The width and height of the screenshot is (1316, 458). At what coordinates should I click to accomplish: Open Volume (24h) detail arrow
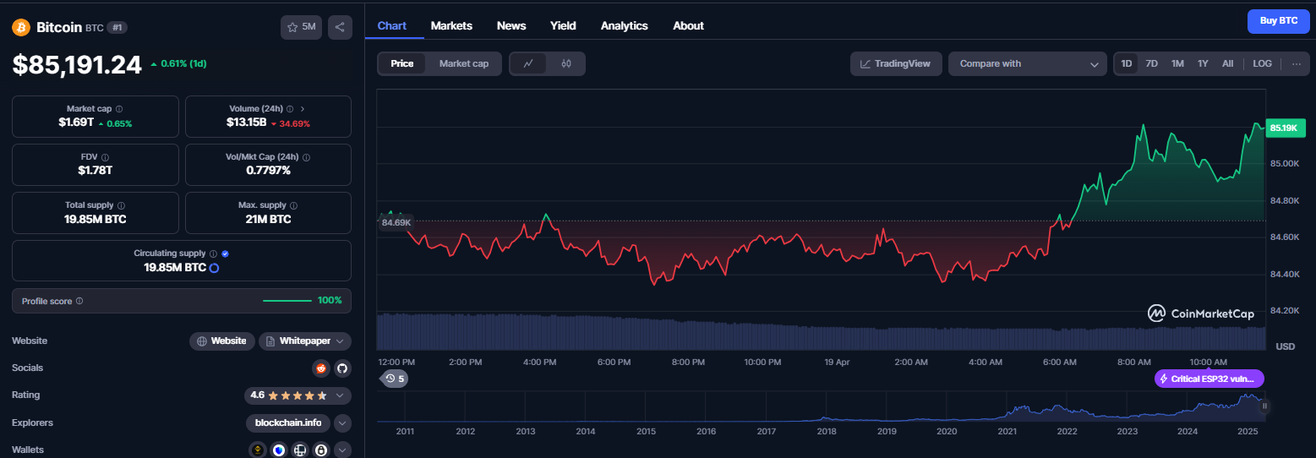[303, 109]
